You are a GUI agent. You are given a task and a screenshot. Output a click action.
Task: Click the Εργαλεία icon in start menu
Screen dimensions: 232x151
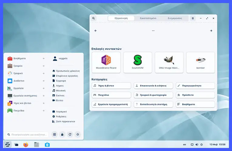click(x=10, y=88)
